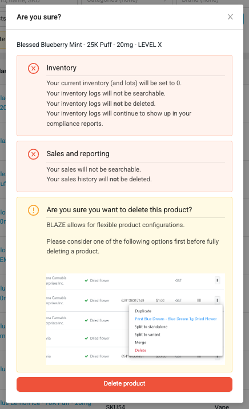Click the first green Dried flower checkmark
This screenshot has height=409, width=249.
(x=86, y=281)
